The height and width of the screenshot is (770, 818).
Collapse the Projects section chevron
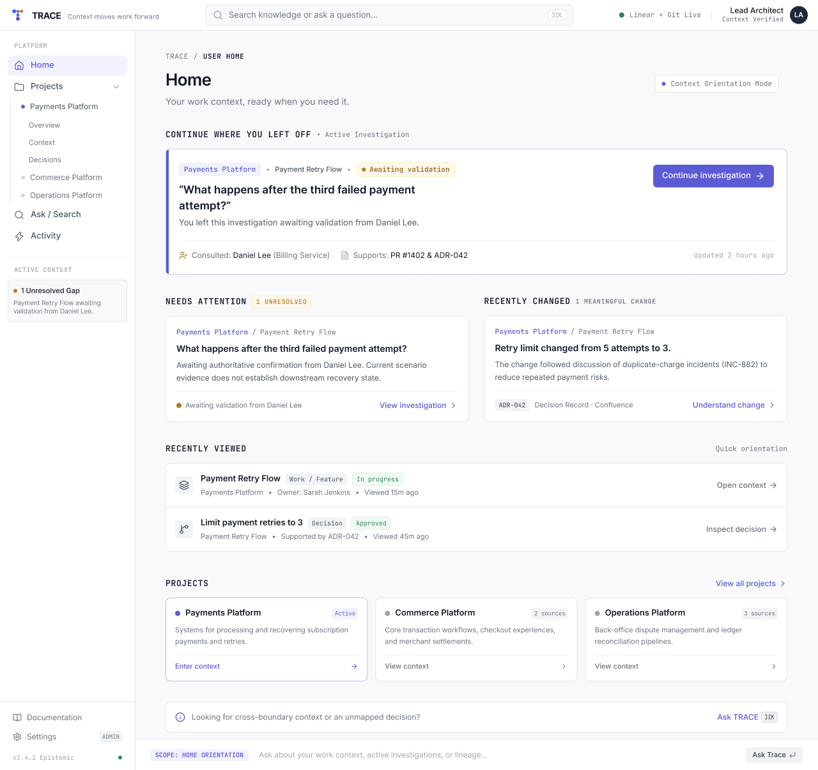[x=116, y=87]
